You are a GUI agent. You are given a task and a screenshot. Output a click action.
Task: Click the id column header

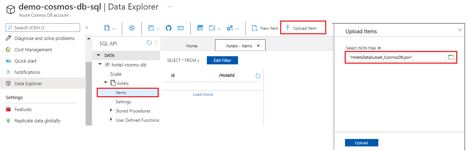coord(173,75)
